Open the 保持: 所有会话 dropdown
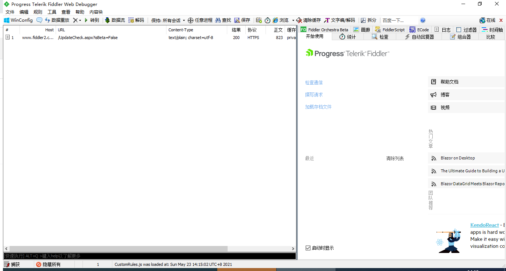Viewport: 506px width, 271px height. click(168, 21)
